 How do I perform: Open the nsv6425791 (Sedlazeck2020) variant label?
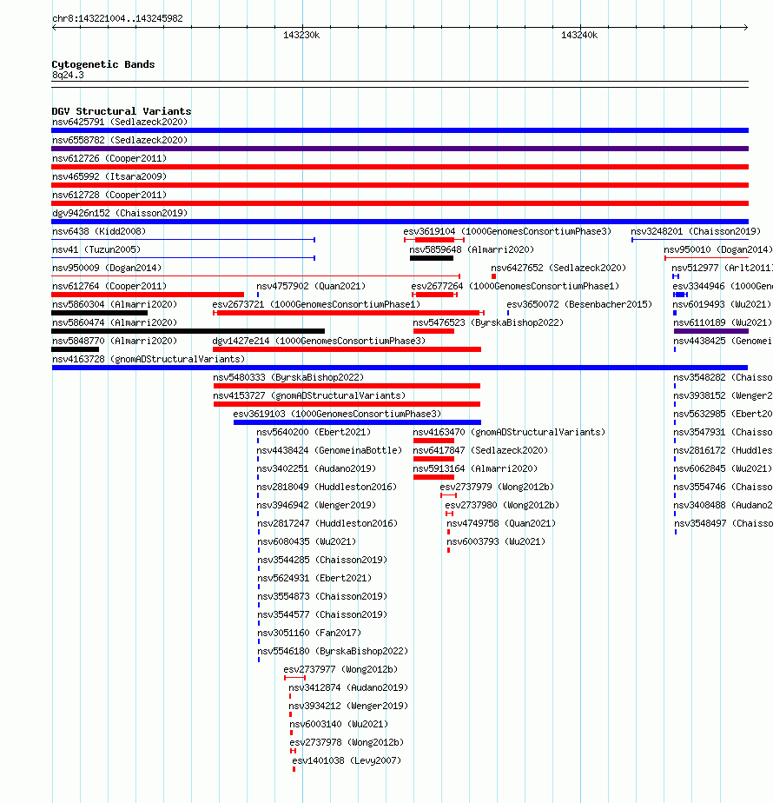tap(120, 122)
